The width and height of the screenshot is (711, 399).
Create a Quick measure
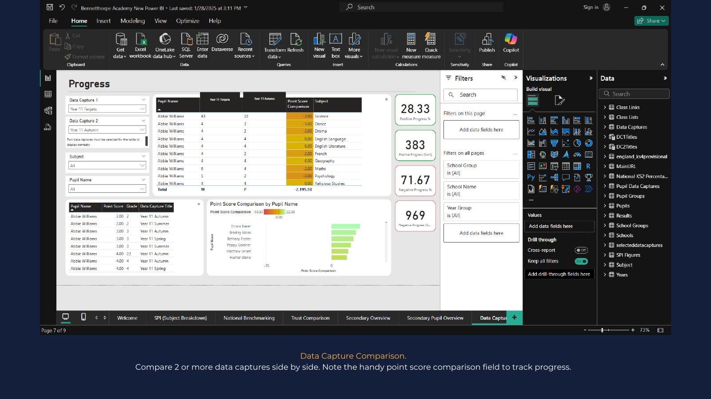tap(431, 46)
